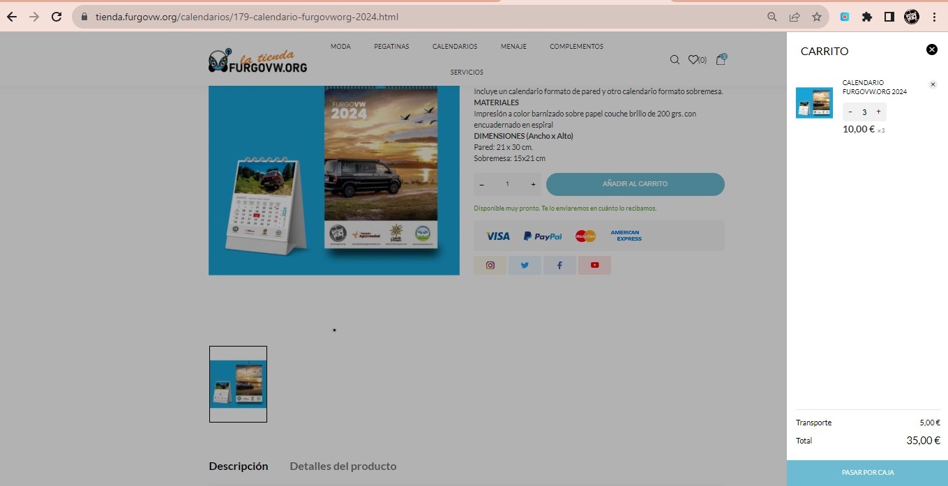Toggle the browser side panel icon
948x486 pixels.
click(889, 17)
